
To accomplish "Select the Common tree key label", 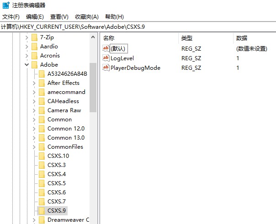I will 60,120.
